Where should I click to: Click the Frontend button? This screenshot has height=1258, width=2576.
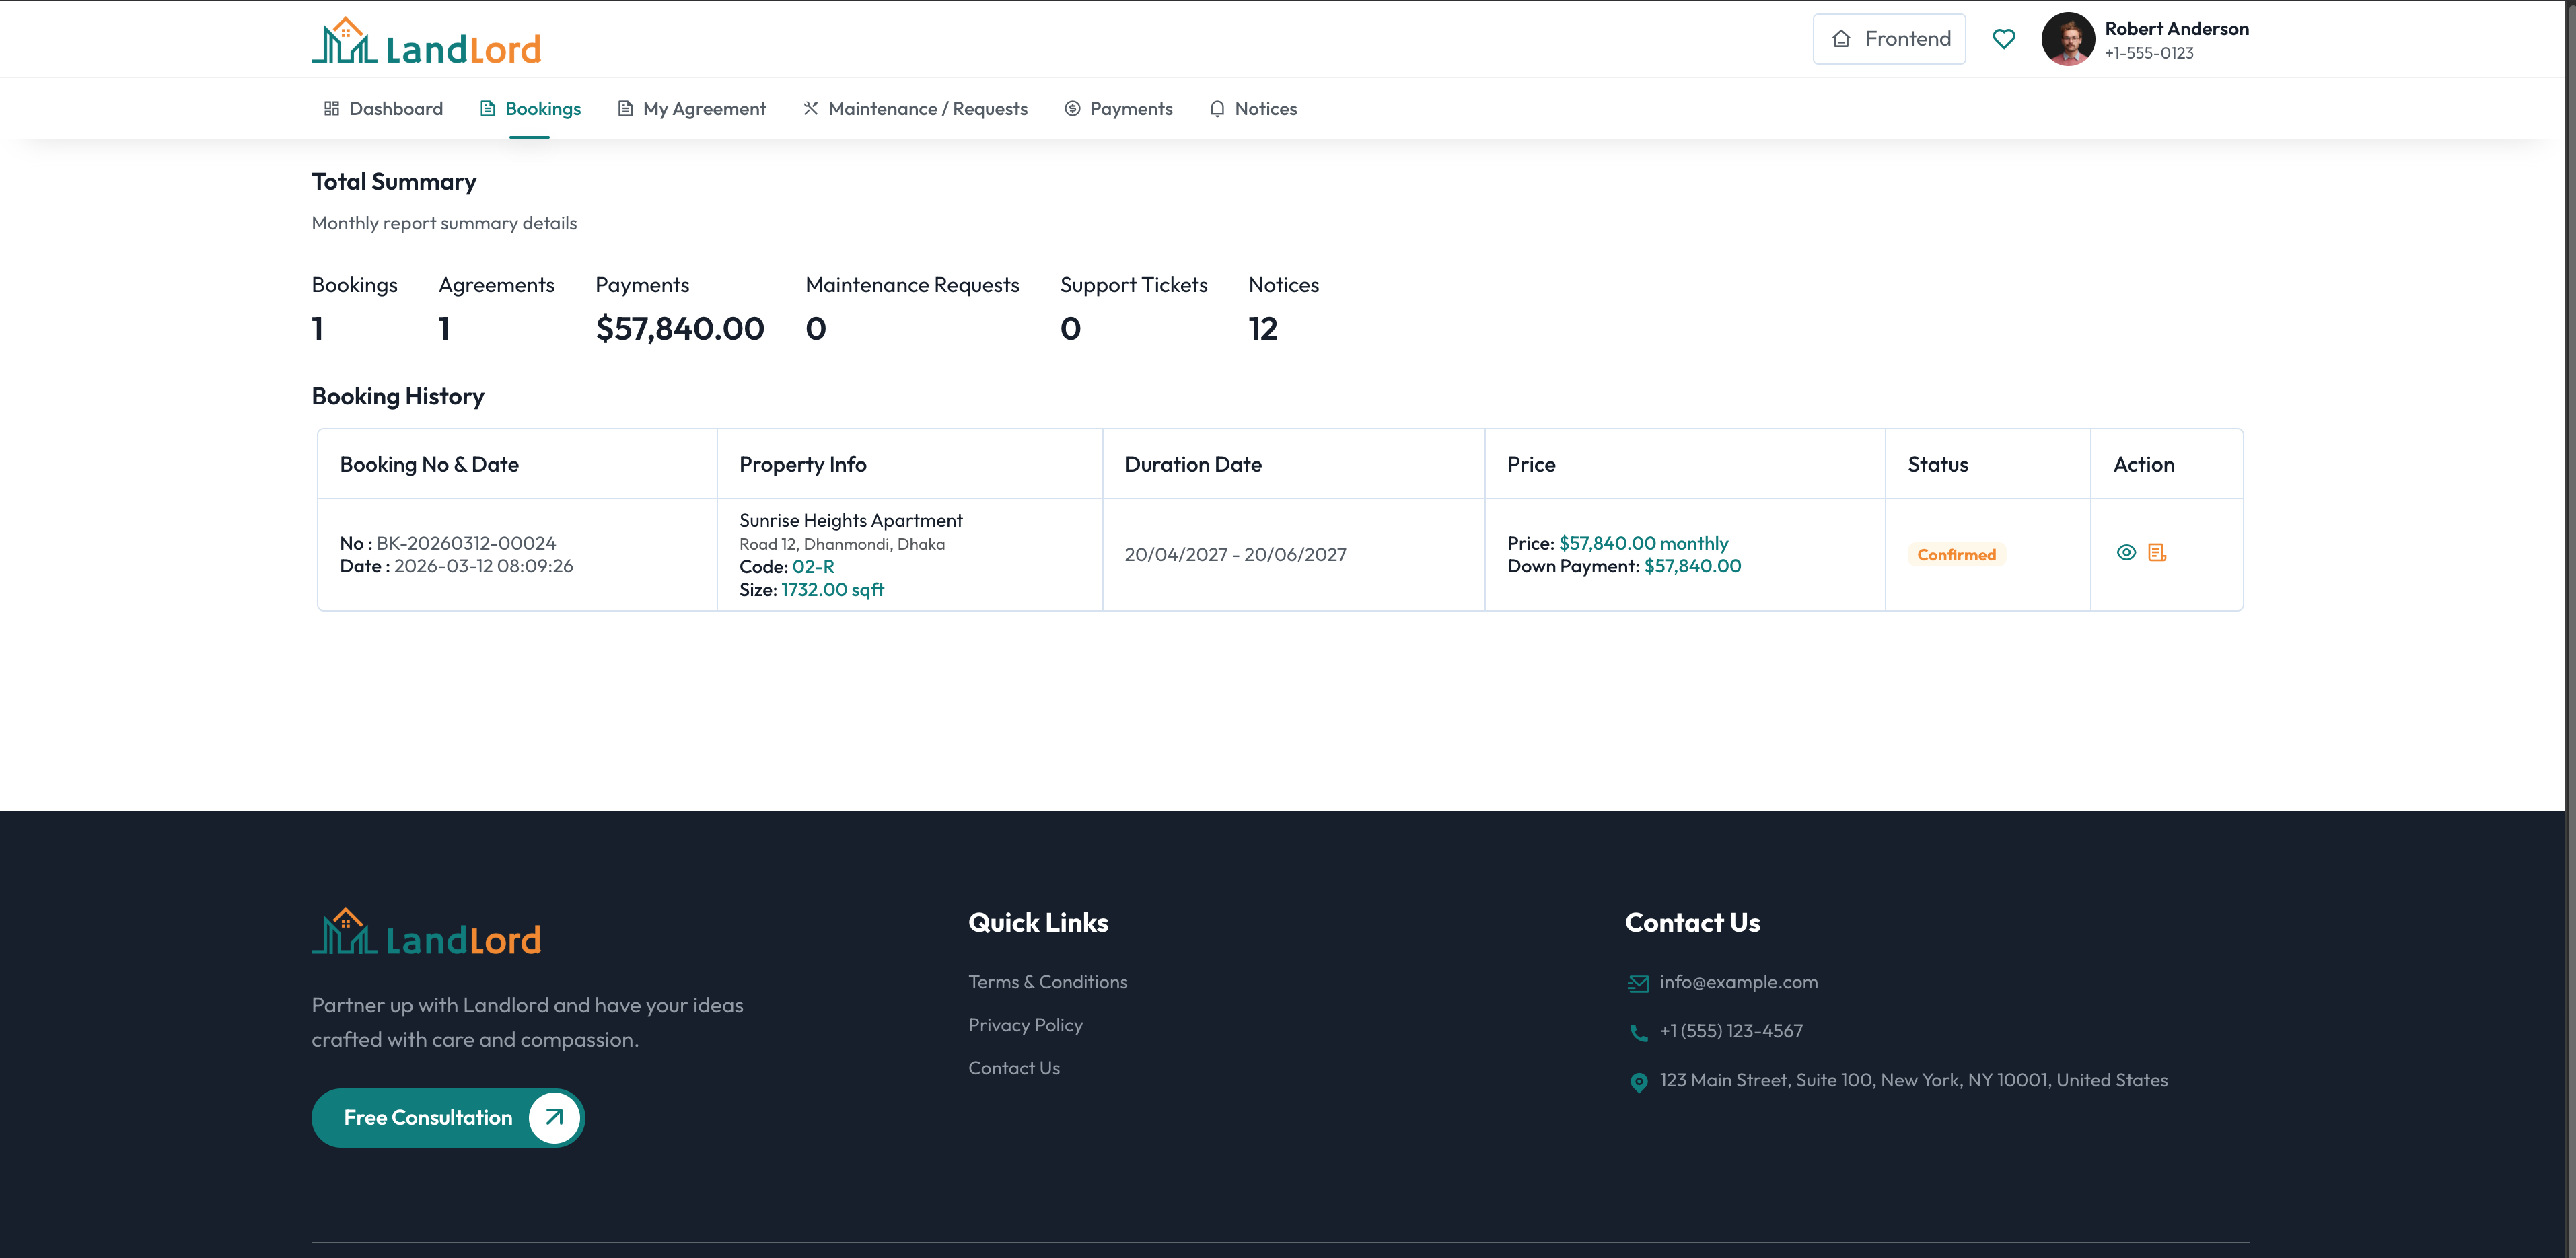pos(1889,38)
